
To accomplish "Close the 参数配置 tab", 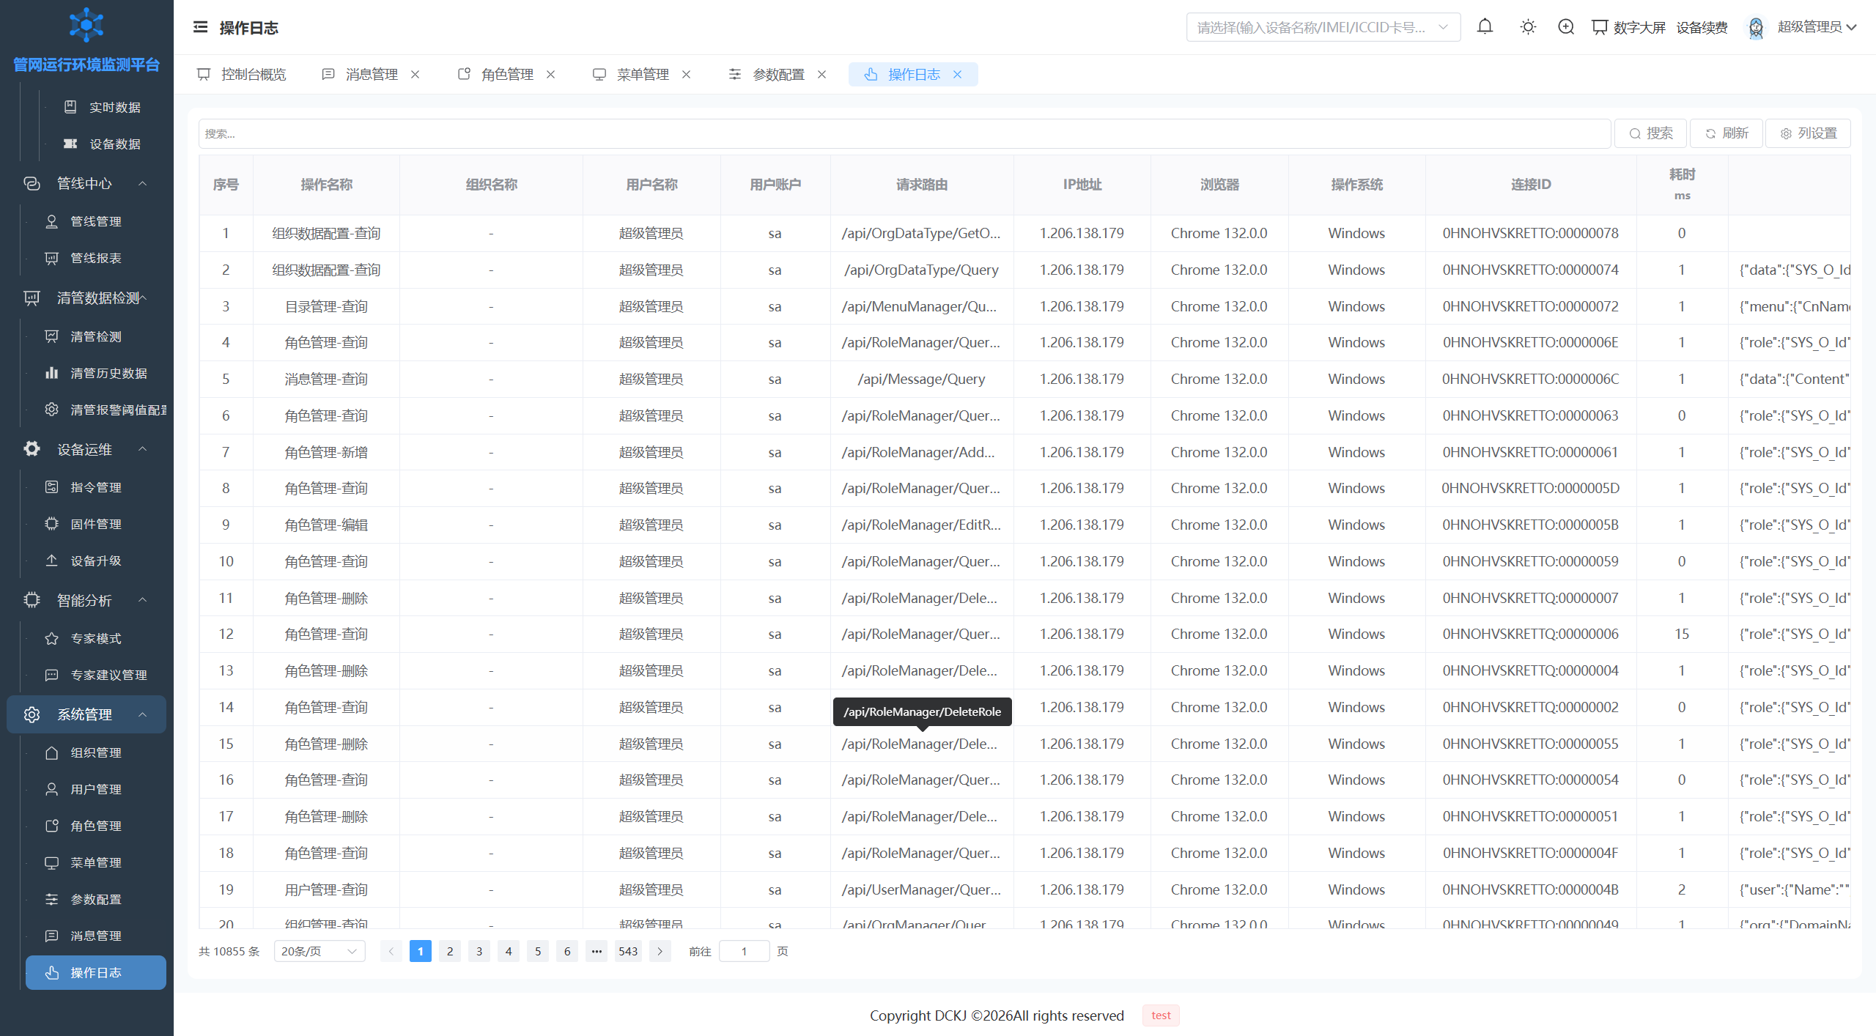I will [821, 75].
